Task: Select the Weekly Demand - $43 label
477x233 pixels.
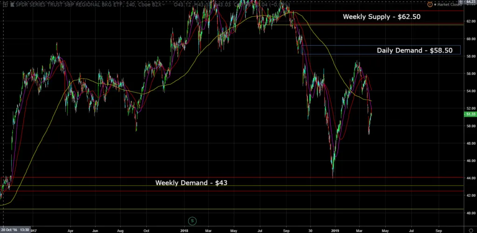Action: coord(191,183)
